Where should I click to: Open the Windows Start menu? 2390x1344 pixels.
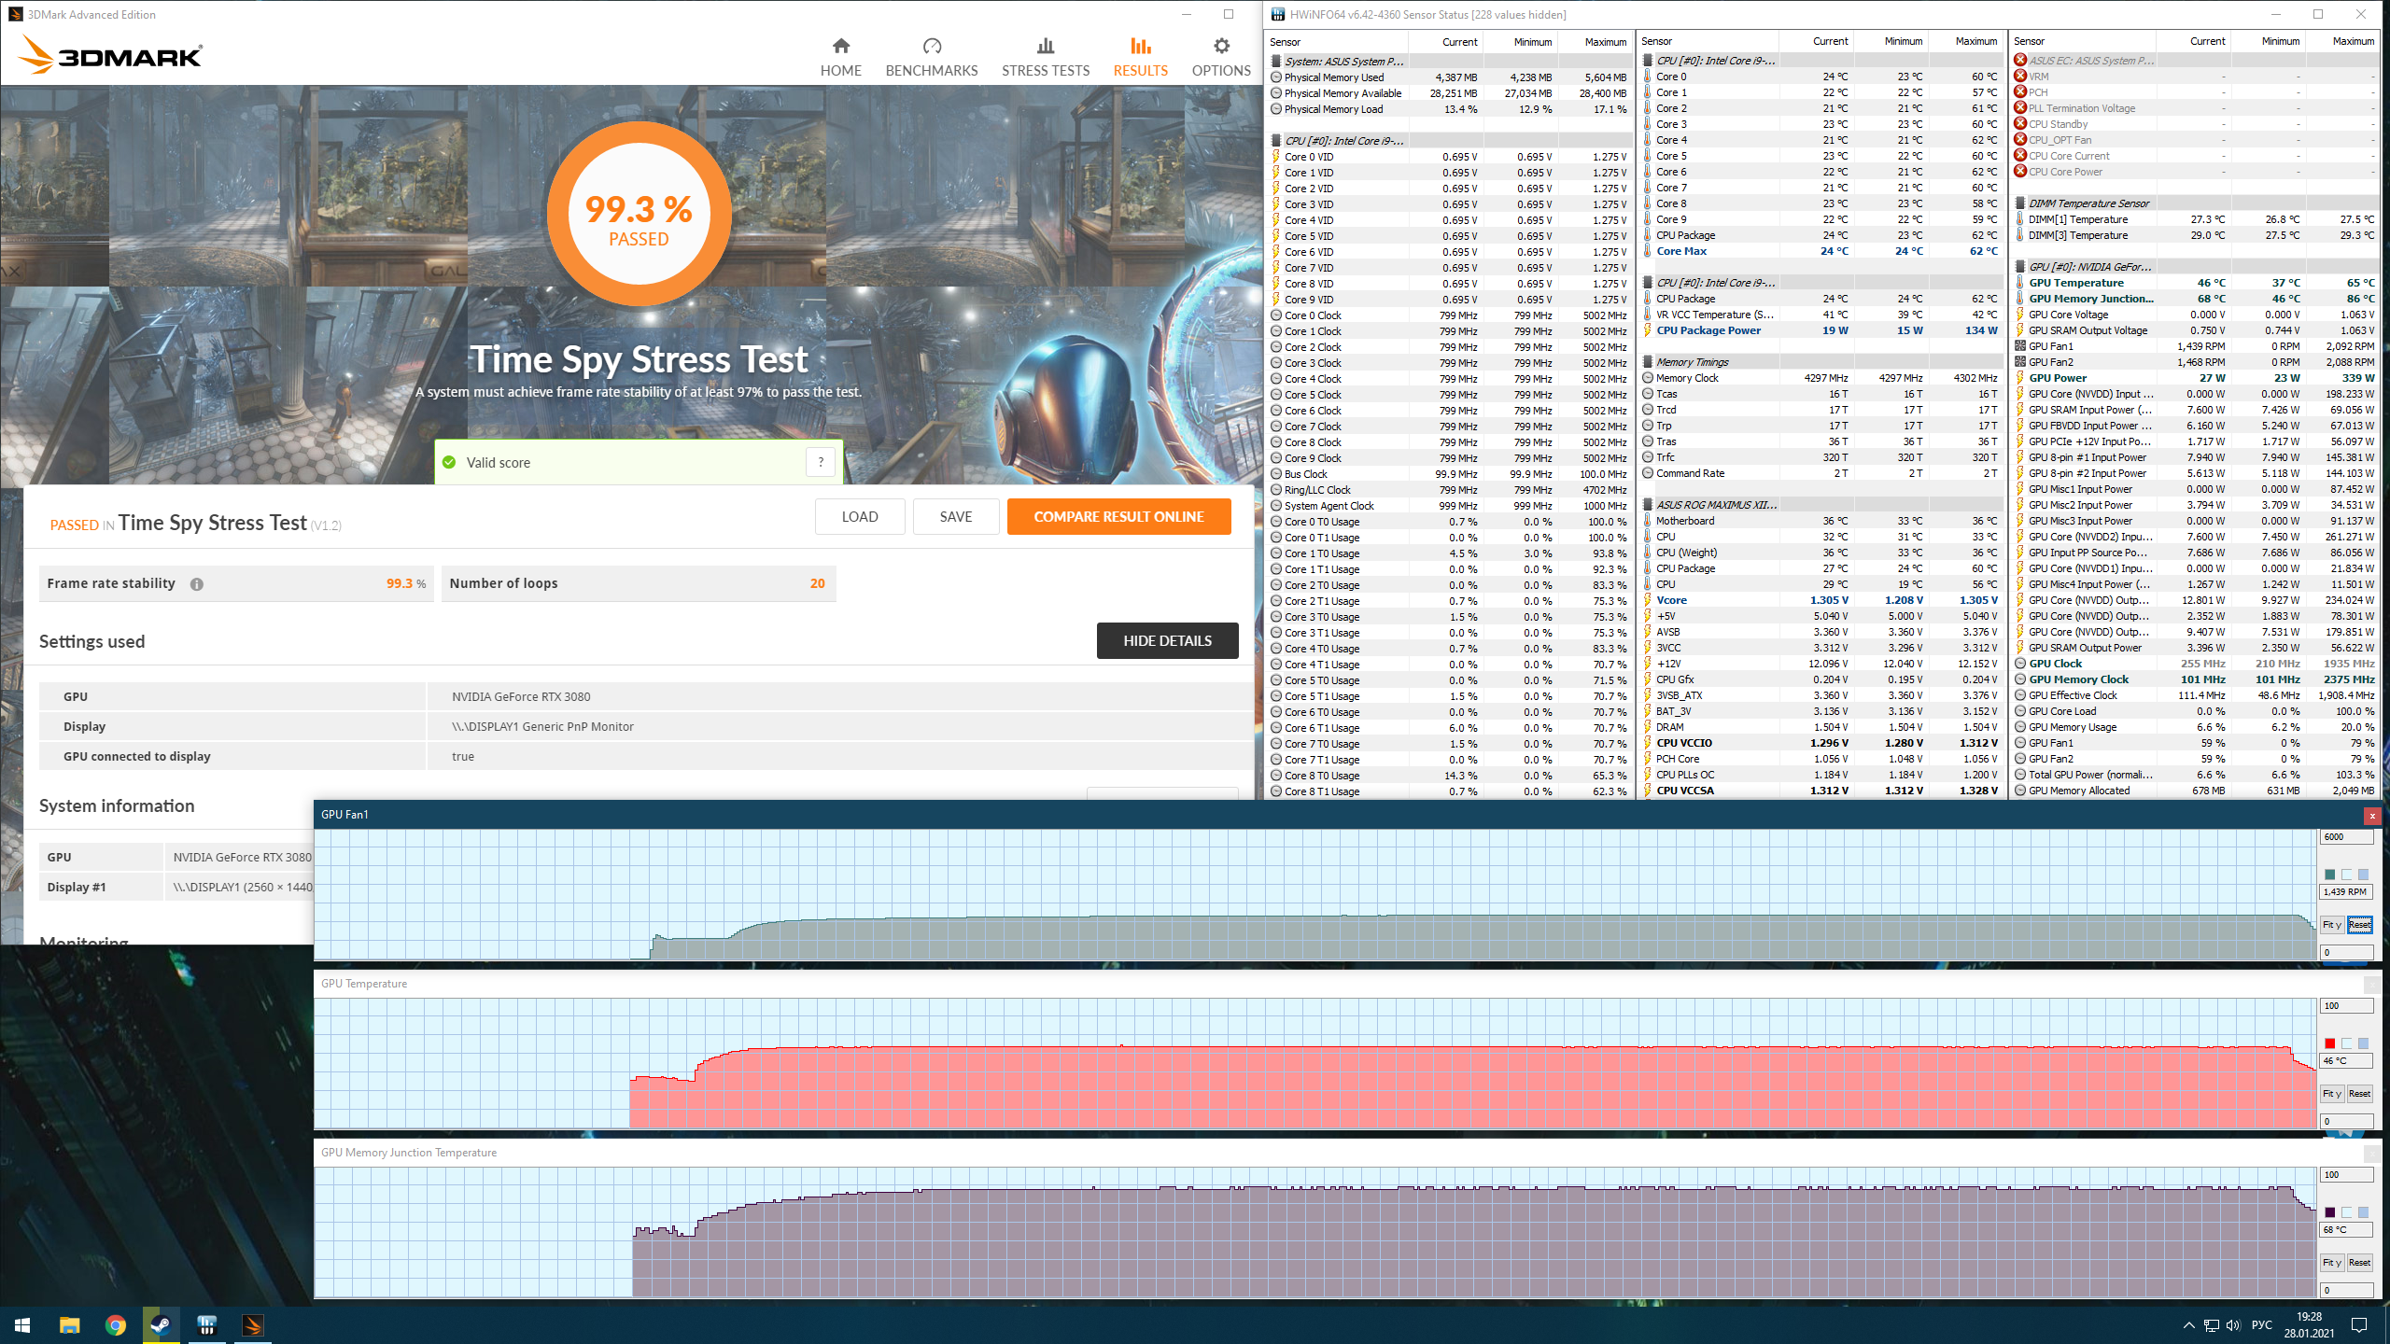(22, 1325)
